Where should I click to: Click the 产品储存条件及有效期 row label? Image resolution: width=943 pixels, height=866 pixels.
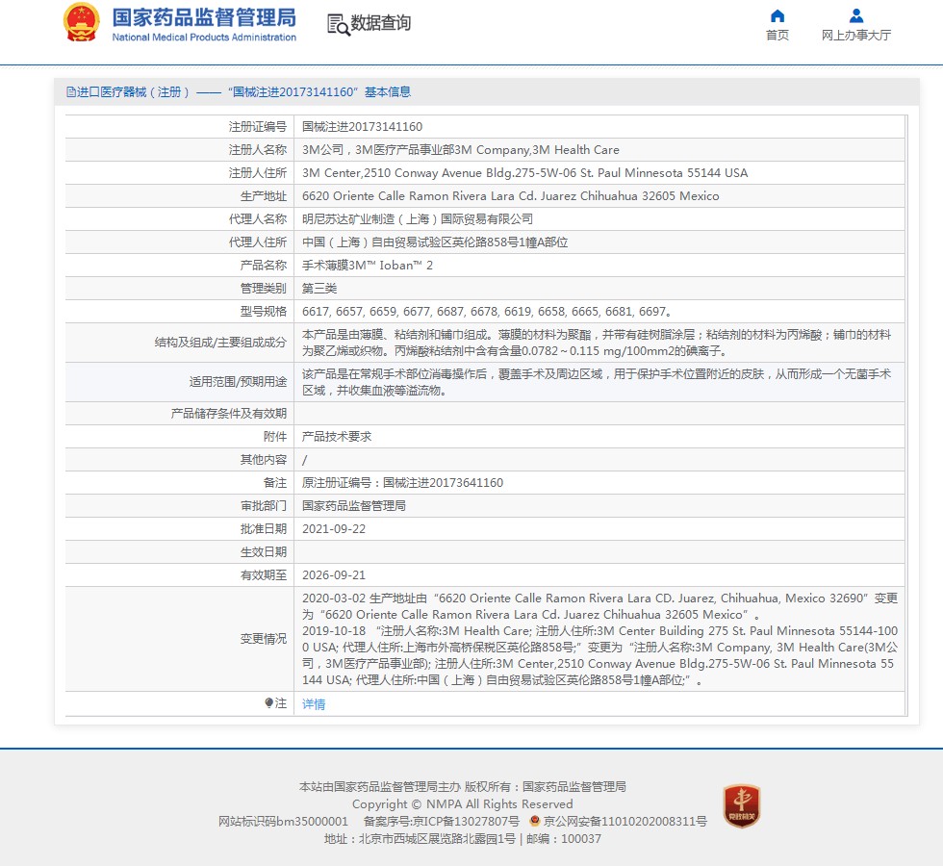pos(229,414)
